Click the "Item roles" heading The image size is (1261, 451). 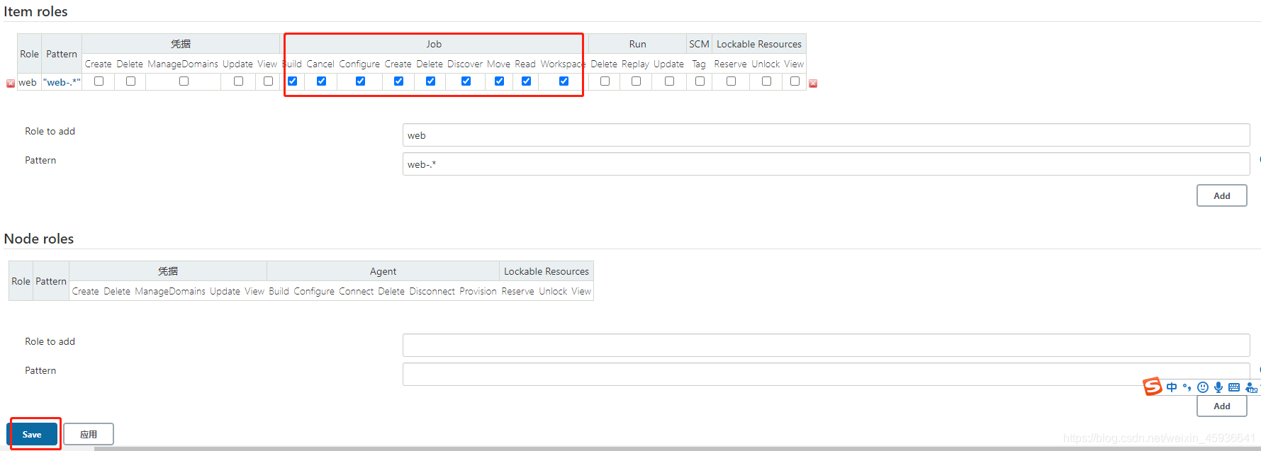[x=36, y=11]
